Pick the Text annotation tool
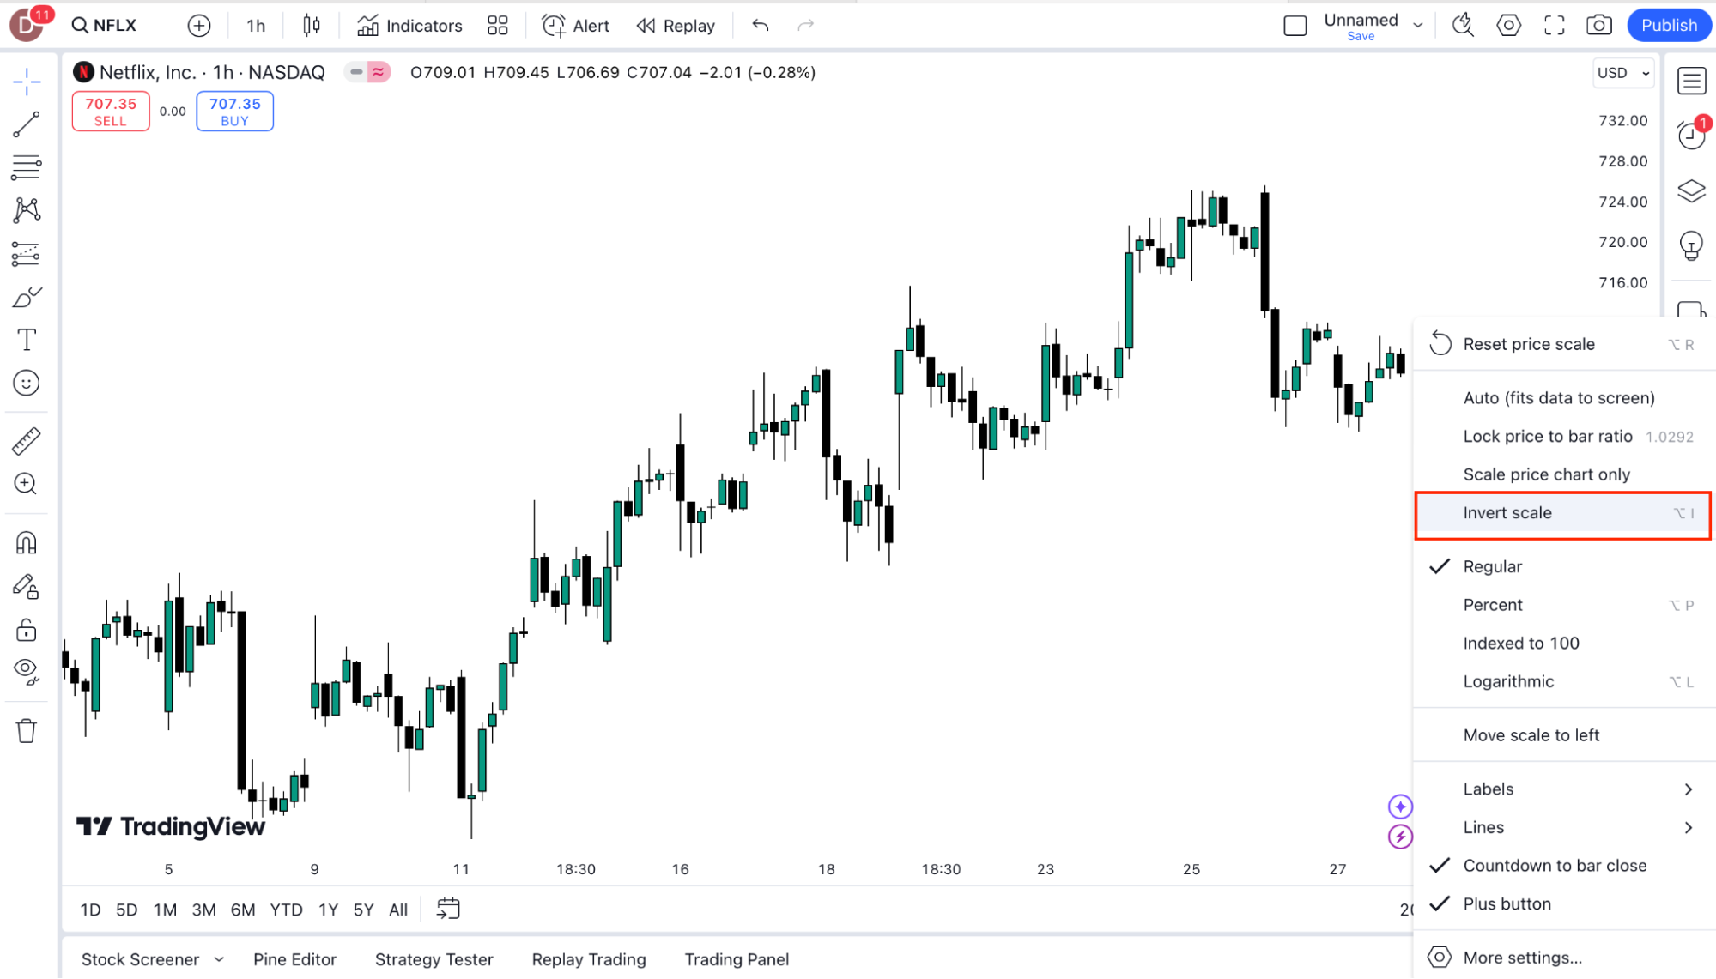 click(26, 340)
